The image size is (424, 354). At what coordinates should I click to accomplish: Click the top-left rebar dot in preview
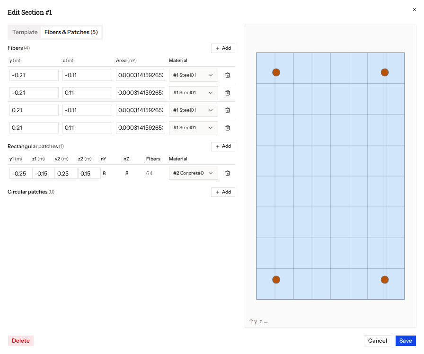click(276, 72)
